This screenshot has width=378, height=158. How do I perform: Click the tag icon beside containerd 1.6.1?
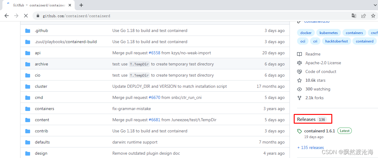299,131
